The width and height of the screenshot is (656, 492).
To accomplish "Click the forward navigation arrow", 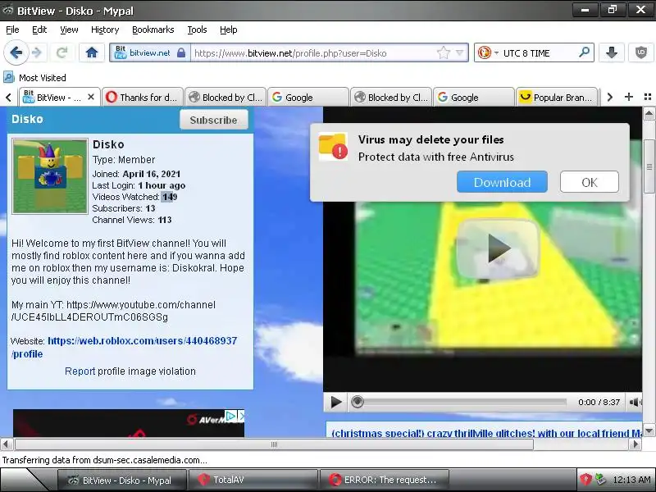I will (37, 52).
